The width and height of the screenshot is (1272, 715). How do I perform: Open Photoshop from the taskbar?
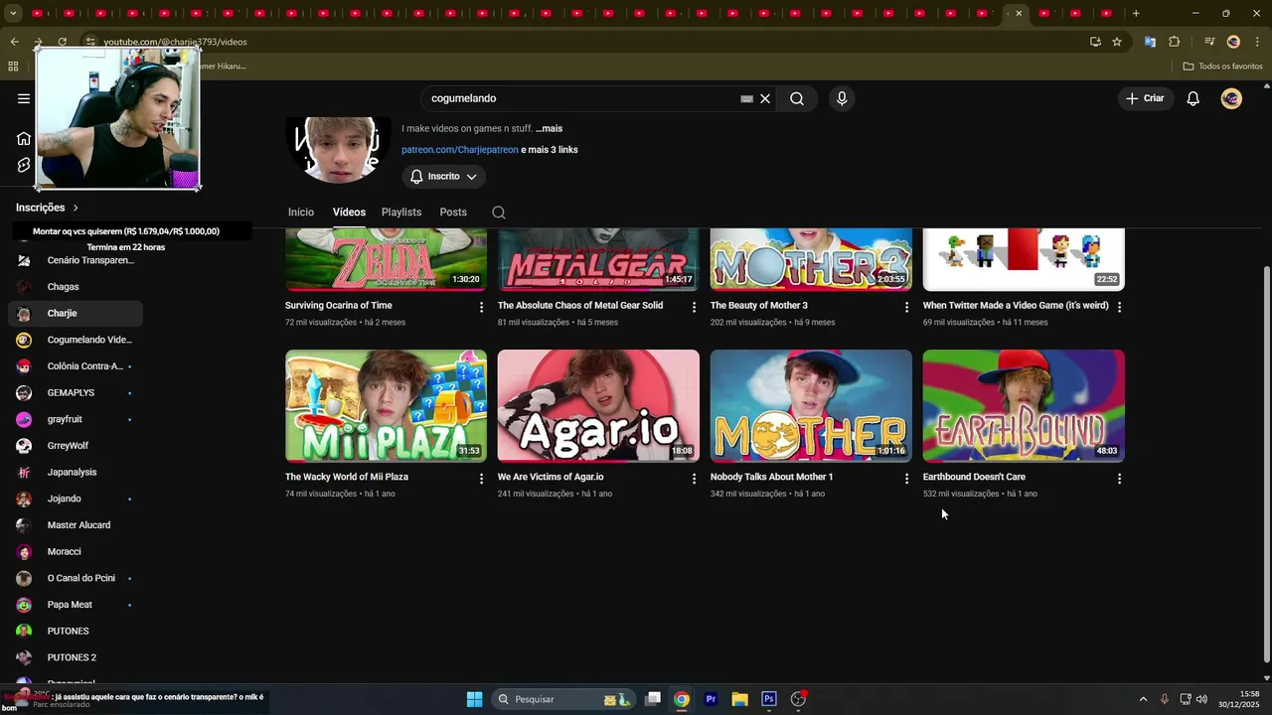click(x=768, y=699)
